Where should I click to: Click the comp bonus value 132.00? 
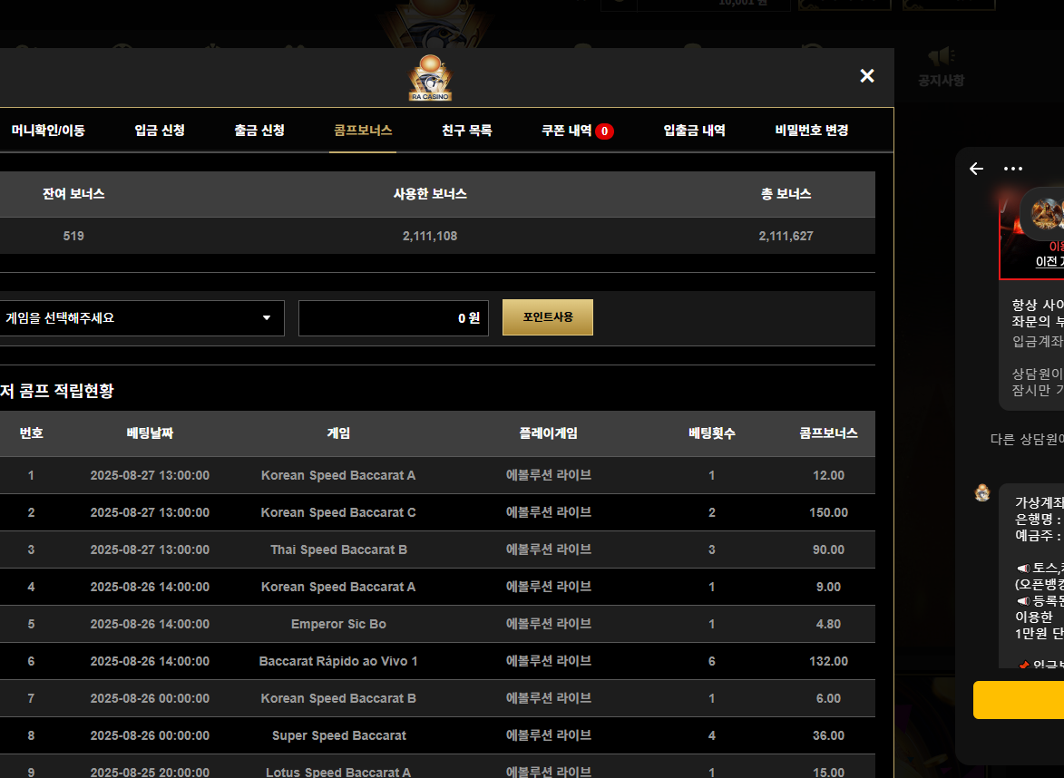(828, 661)
